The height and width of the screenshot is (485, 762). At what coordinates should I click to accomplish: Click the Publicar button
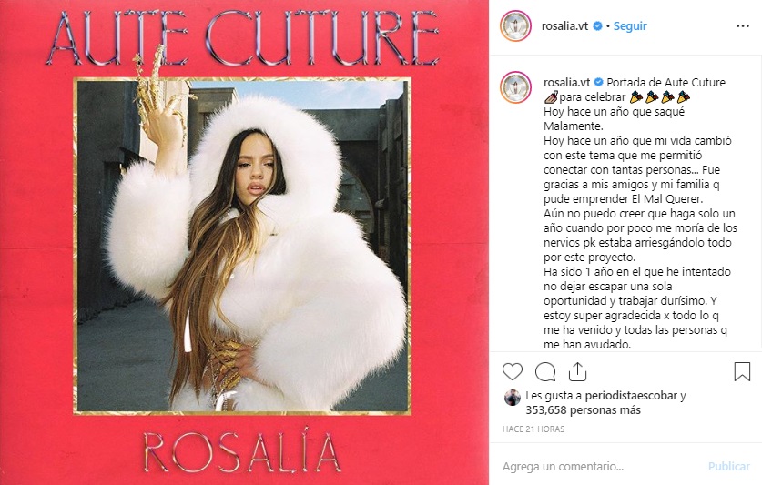729,467
